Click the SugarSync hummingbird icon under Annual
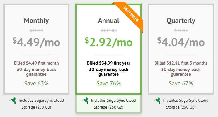 [x=85, y=100]
